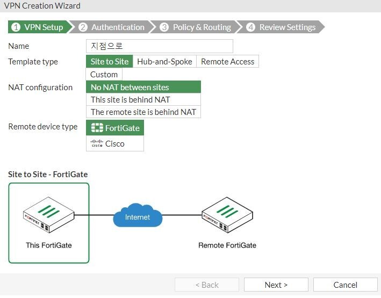Viewport: 381px width, 298px height.
Task: Click the Cancel button
Action: [x=346, y=285]
